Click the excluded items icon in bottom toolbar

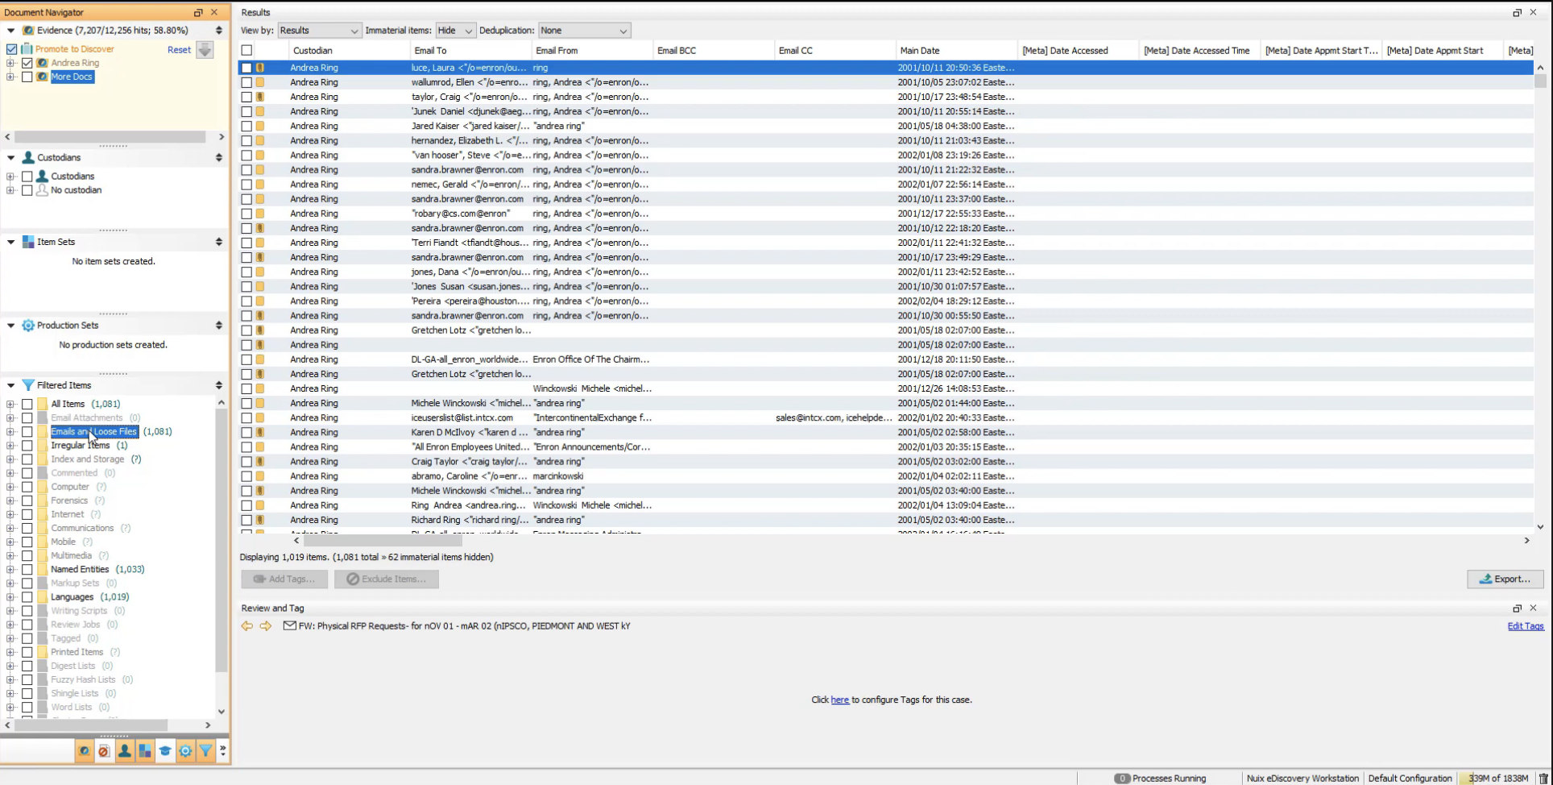point(104,751)
